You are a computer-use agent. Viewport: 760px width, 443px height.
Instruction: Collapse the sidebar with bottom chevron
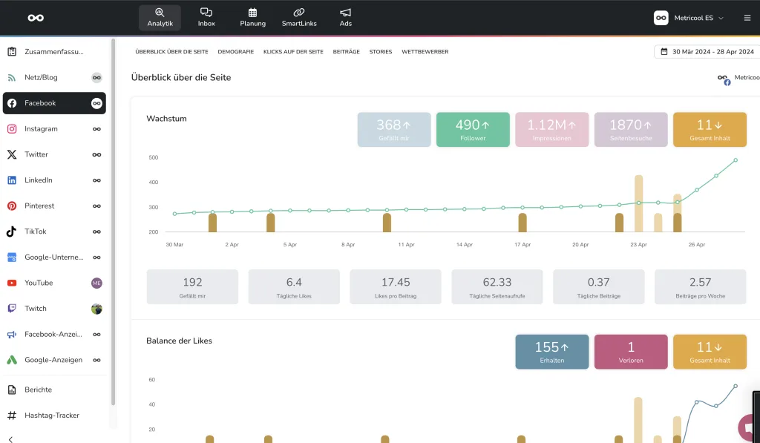11,439
